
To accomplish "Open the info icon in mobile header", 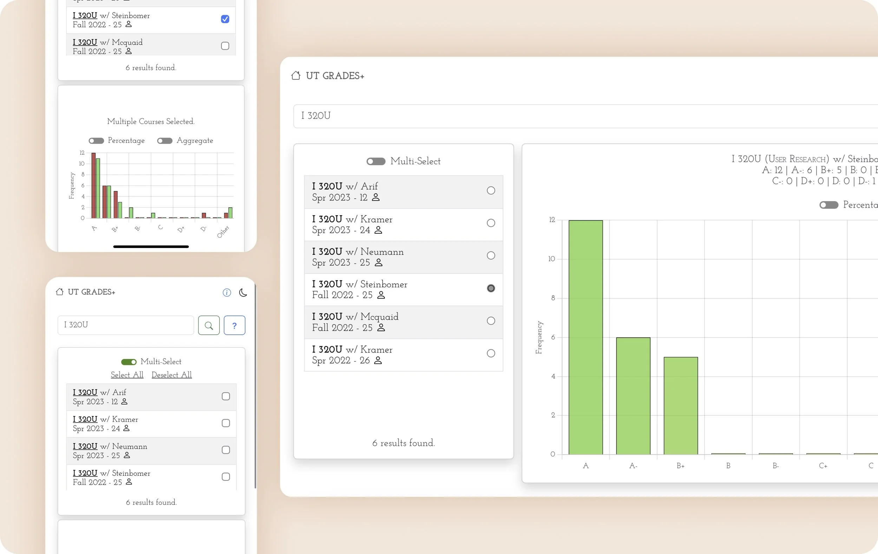I will click(227, 293).
